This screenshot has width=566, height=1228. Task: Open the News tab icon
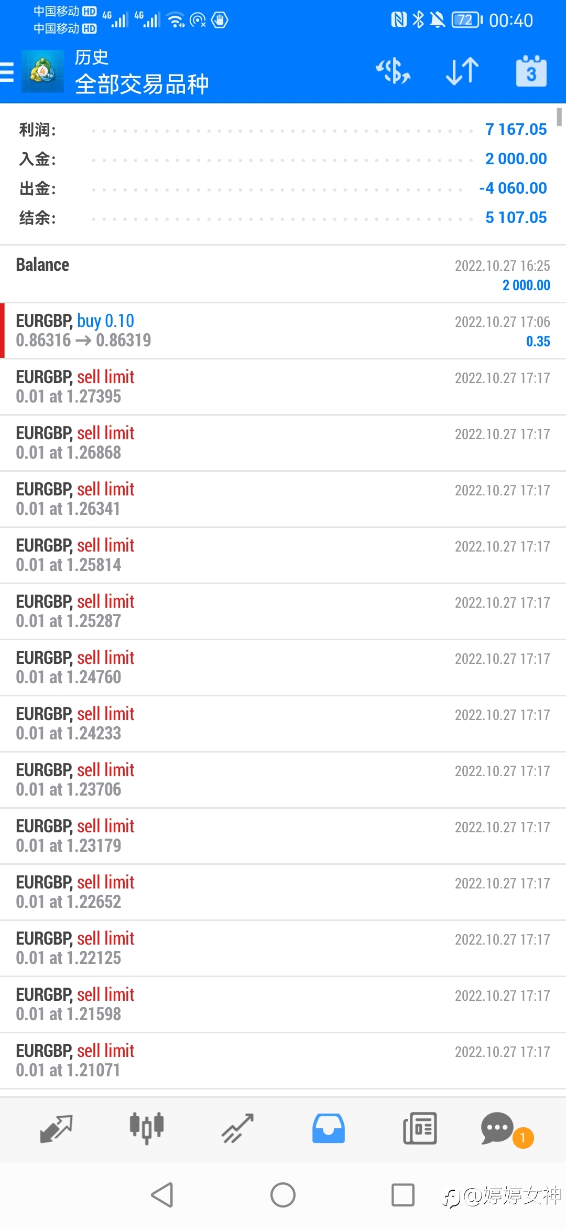420,1128
